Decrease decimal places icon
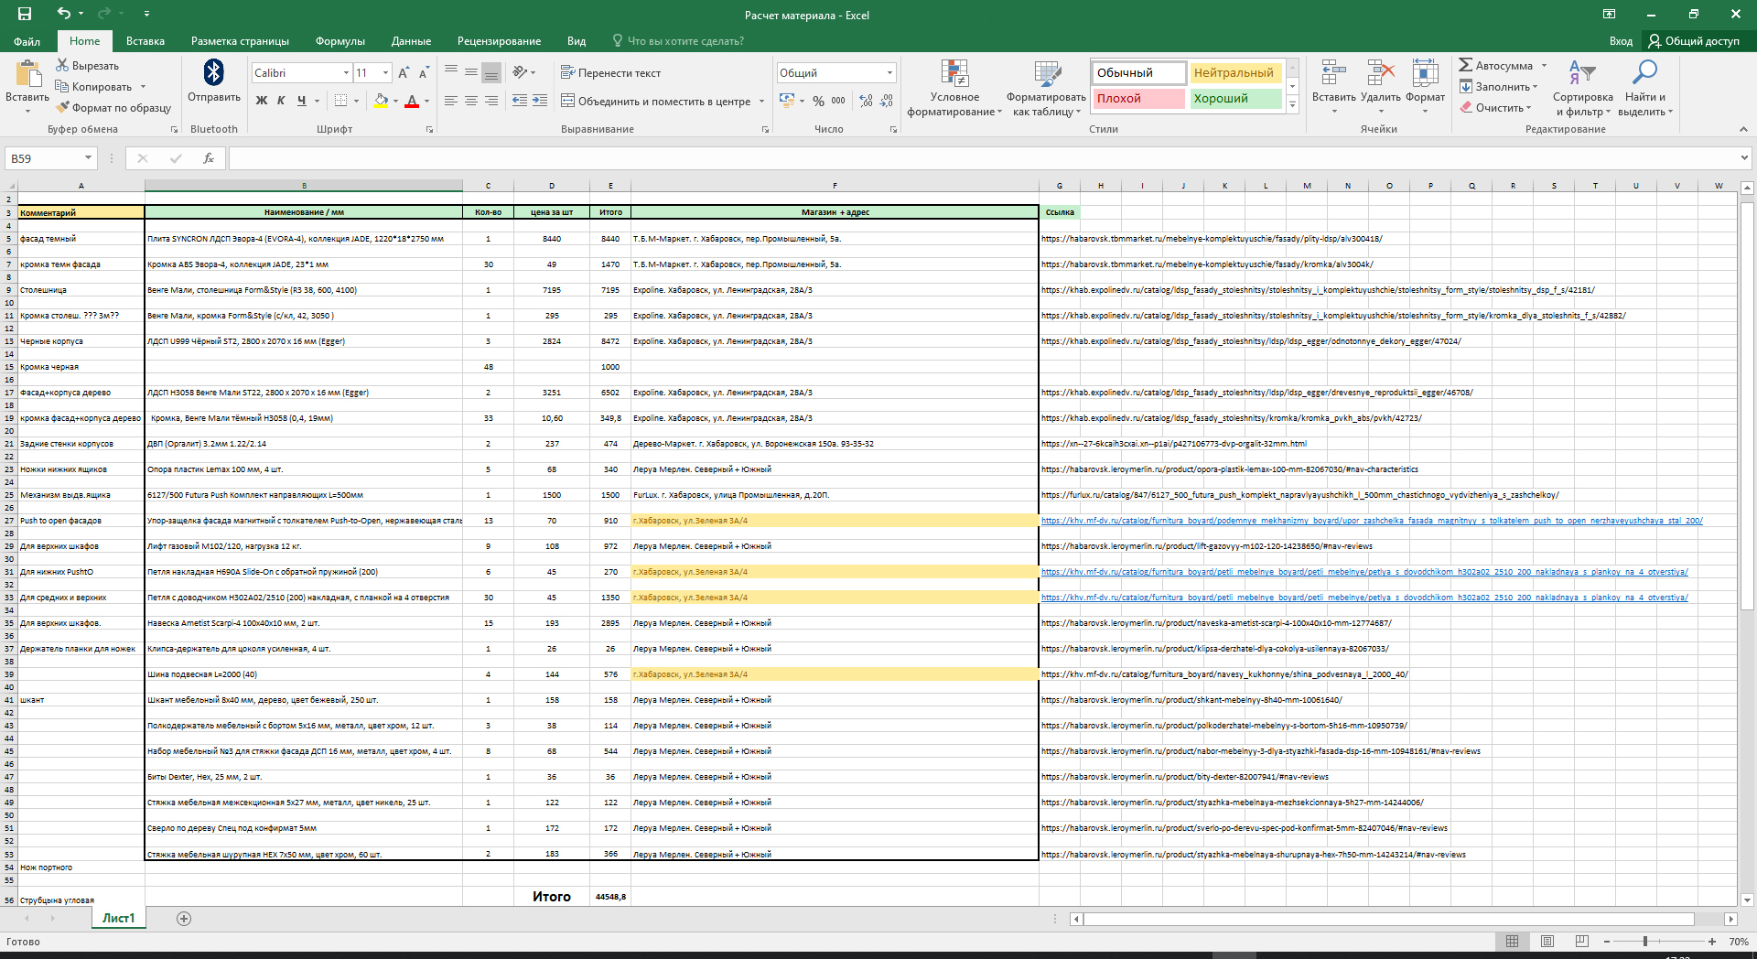1757x959 pixels. click(887, 101)
